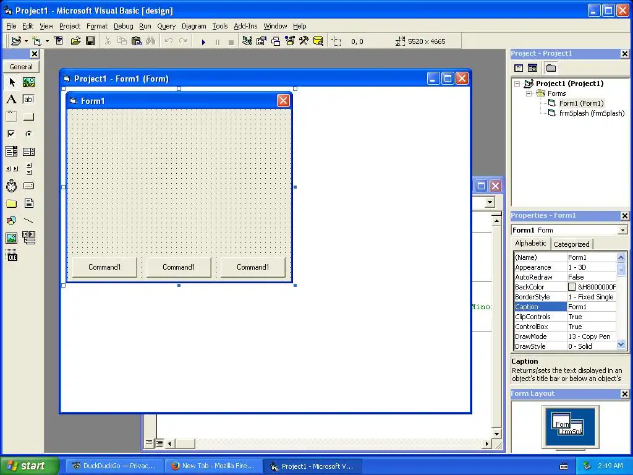Click the Open Project toolbar icon
This screenshot has height=475, width=633.
tap(76, 41)
